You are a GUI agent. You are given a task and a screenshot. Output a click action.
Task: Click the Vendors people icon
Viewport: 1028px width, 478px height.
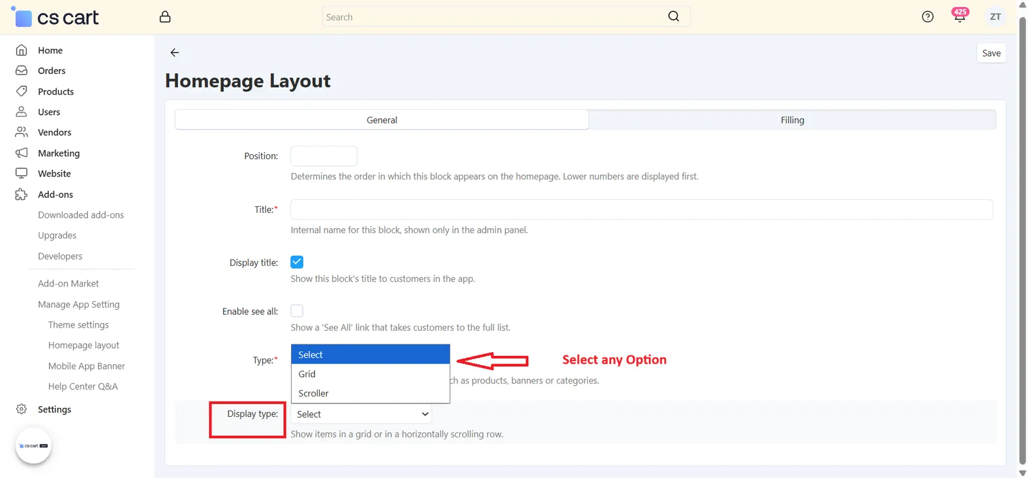click(21, 132)
